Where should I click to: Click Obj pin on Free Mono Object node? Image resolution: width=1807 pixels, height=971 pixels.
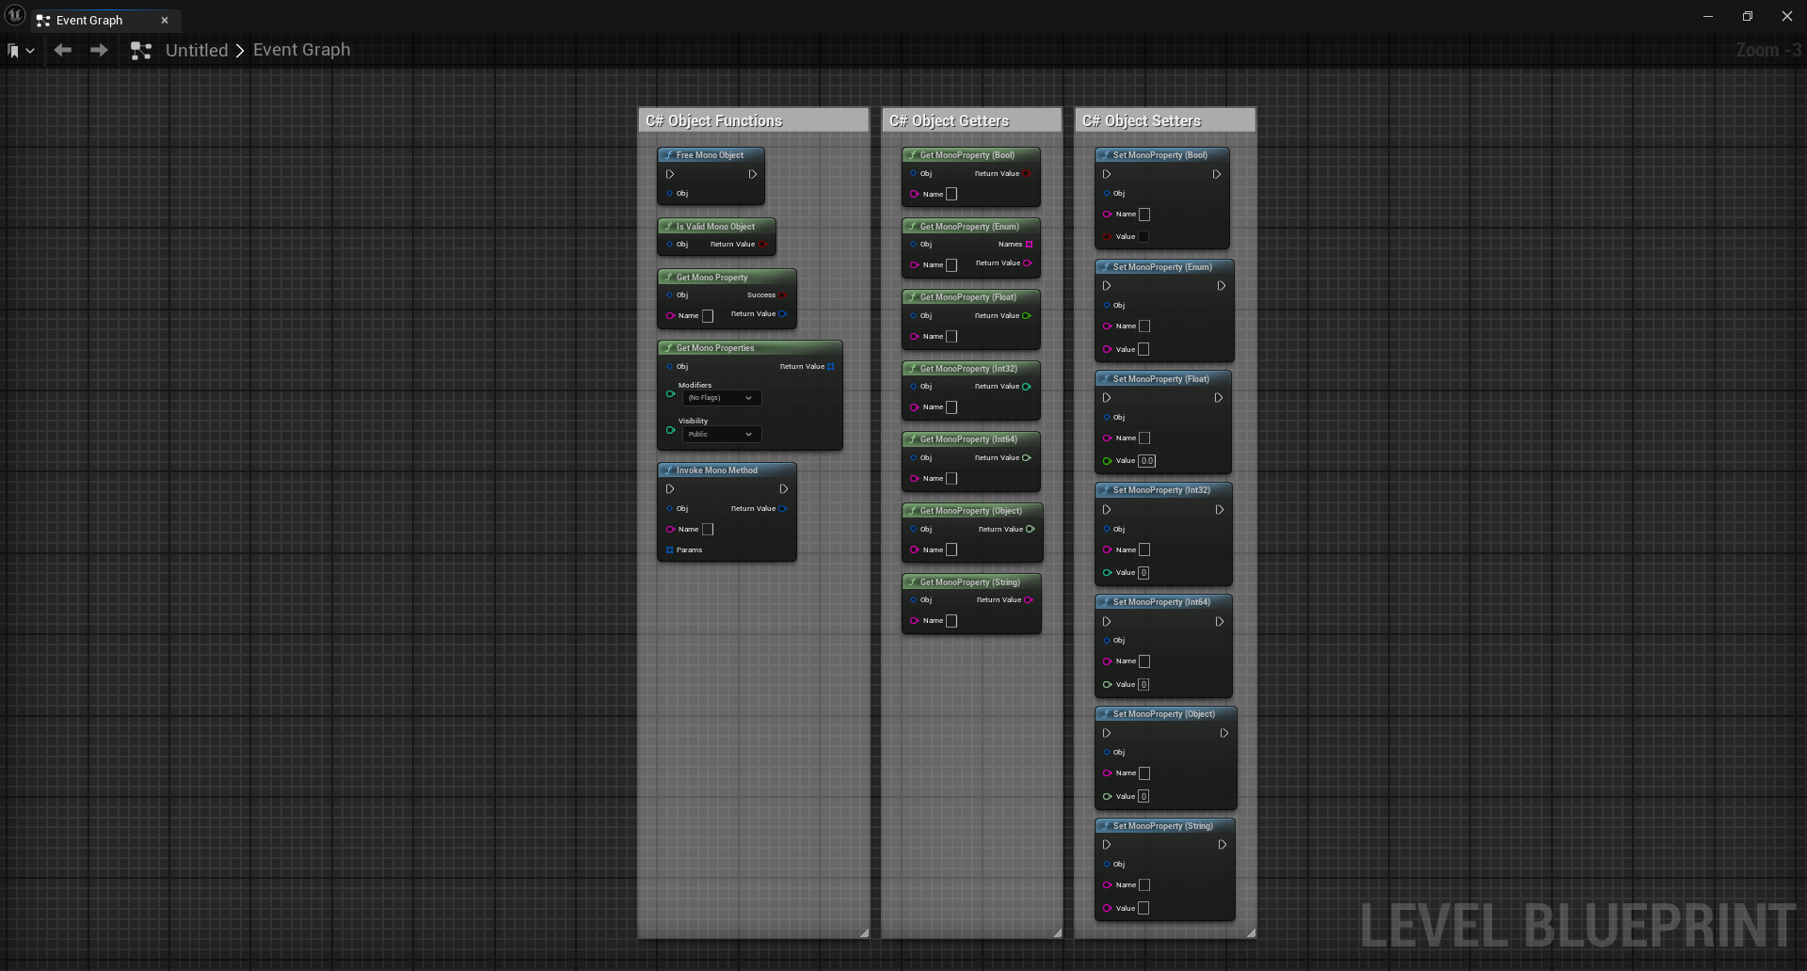(669, 194)
